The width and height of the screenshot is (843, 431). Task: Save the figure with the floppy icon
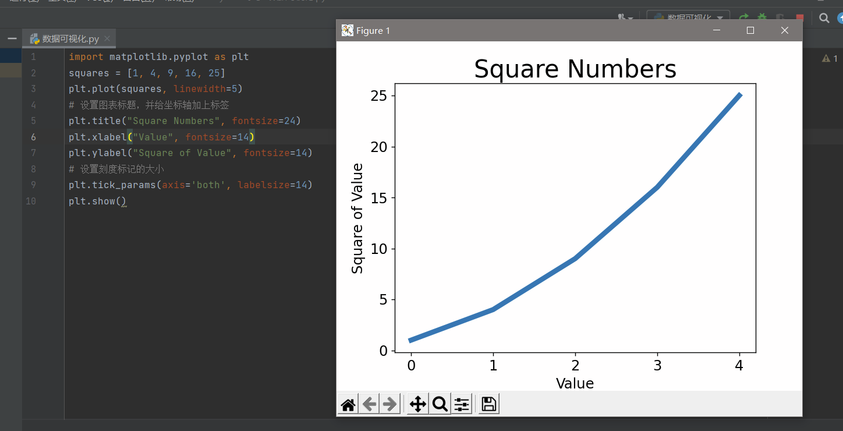click(489, 404)
